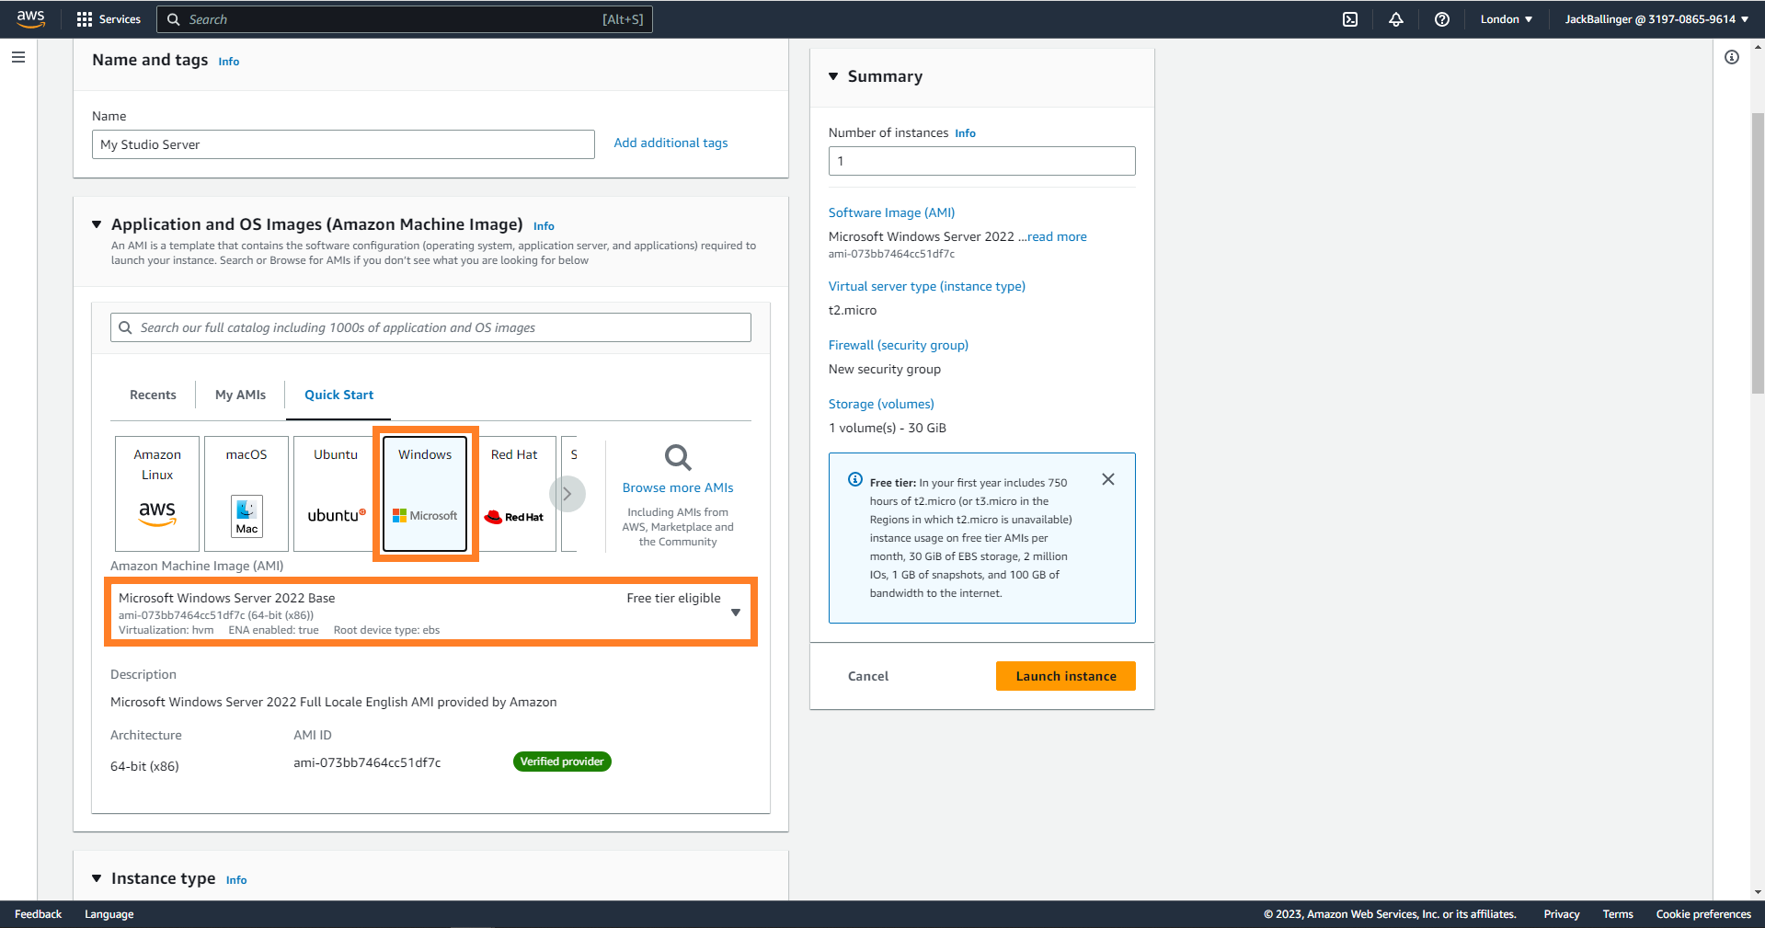Click Add additional tags link

click(x=670, y=143)
